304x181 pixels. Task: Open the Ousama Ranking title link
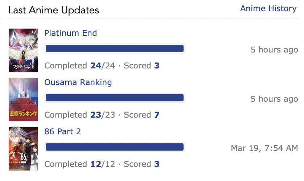pos(78,83)
